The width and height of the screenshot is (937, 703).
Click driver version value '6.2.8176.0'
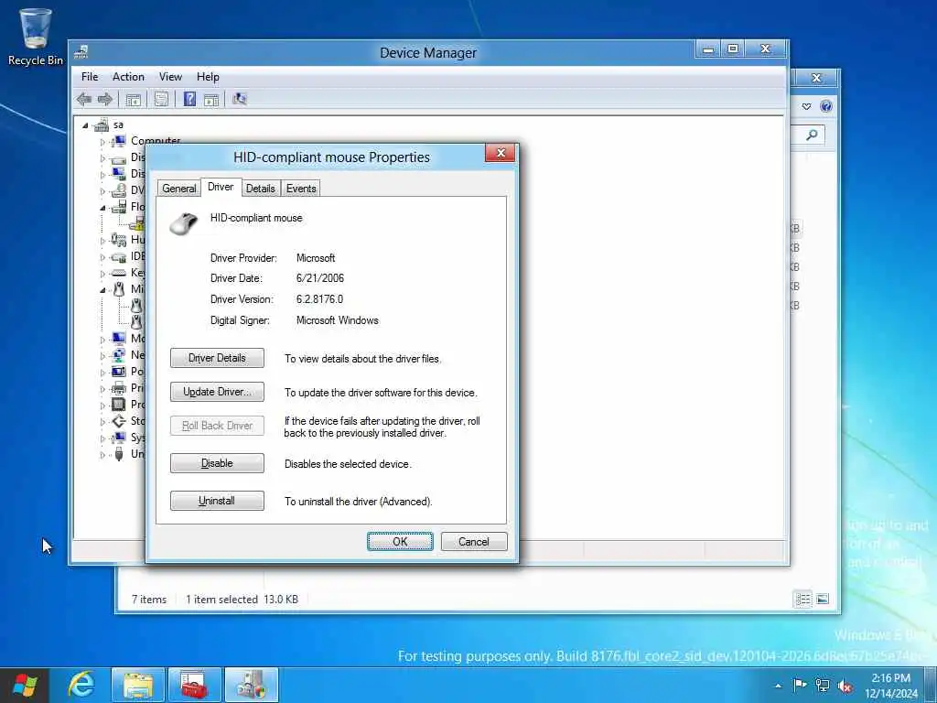(319, 299)
